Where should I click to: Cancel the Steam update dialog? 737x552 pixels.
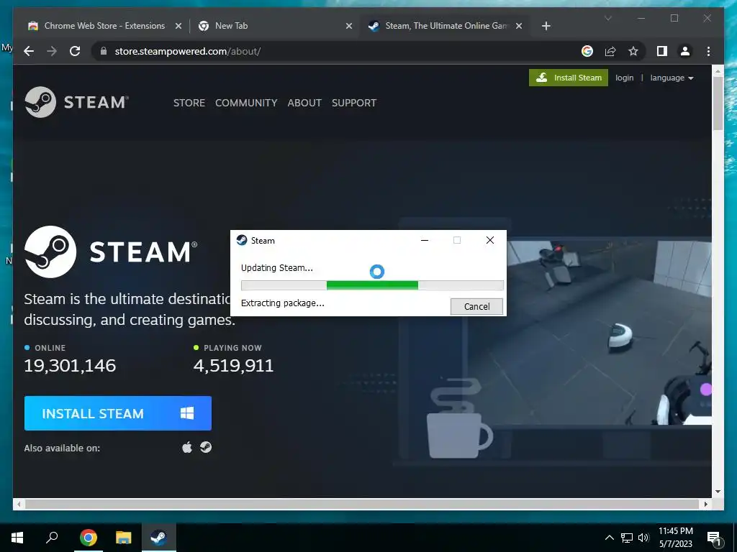(x=476, y=306)
